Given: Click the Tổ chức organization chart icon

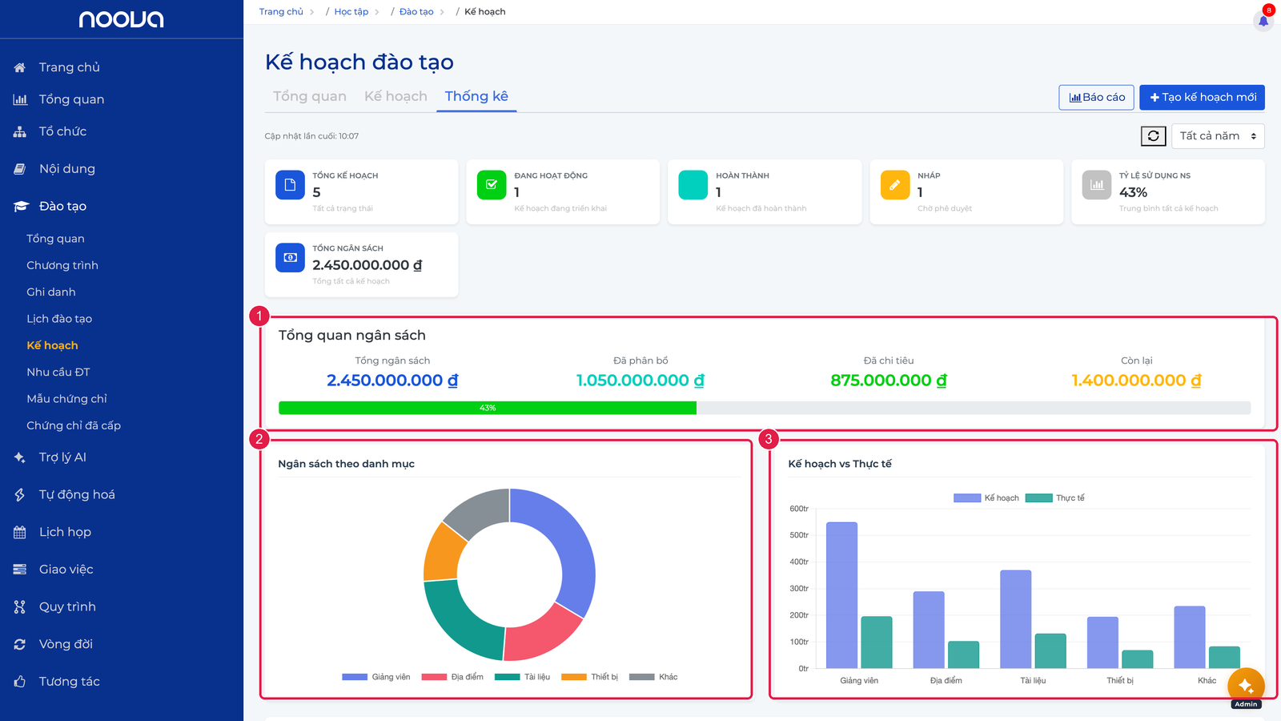Looking at the screenshot, I should (20, 131).
